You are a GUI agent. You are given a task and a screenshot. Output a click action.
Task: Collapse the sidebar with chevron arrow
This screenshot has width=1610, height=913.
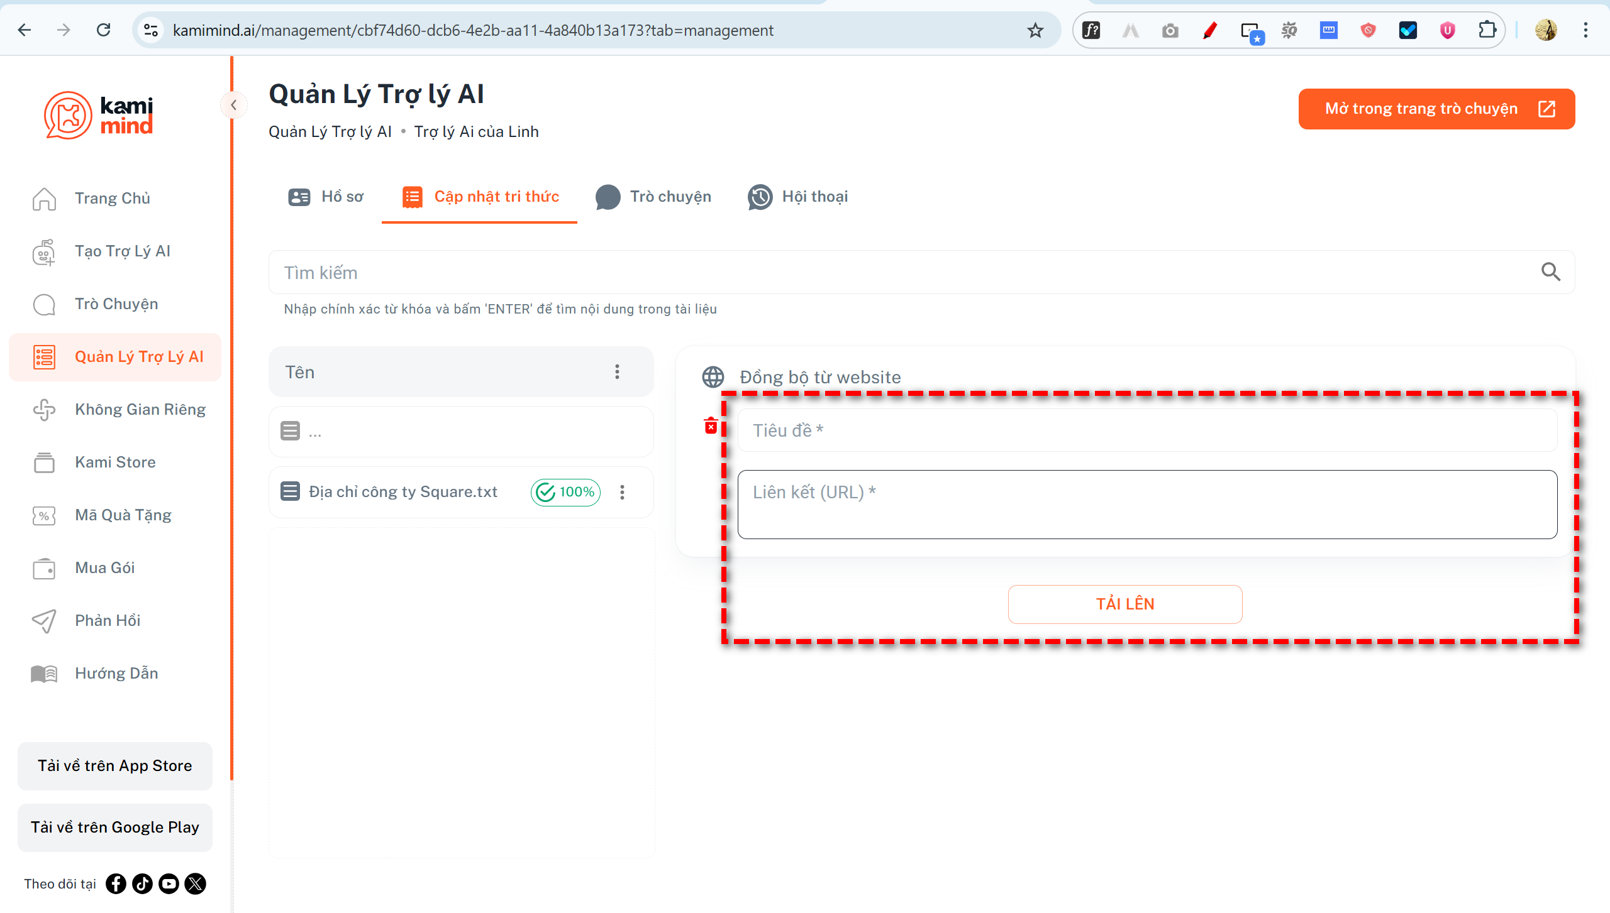pos(233,105)
